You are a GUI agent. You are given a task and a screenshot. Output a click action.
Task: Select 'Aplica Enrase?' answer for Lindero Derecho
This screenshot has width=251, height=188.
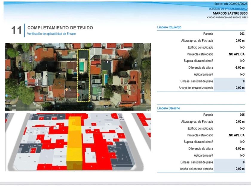[242, 155]
